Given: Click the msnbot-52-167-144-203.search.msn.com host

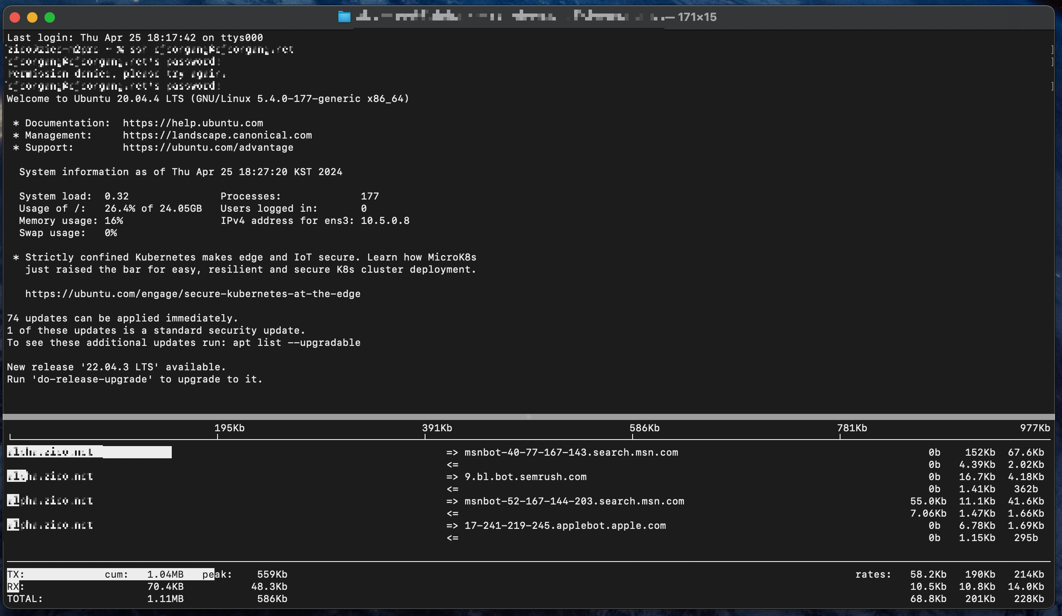Looking at the screenshot, I should (574, 501).
